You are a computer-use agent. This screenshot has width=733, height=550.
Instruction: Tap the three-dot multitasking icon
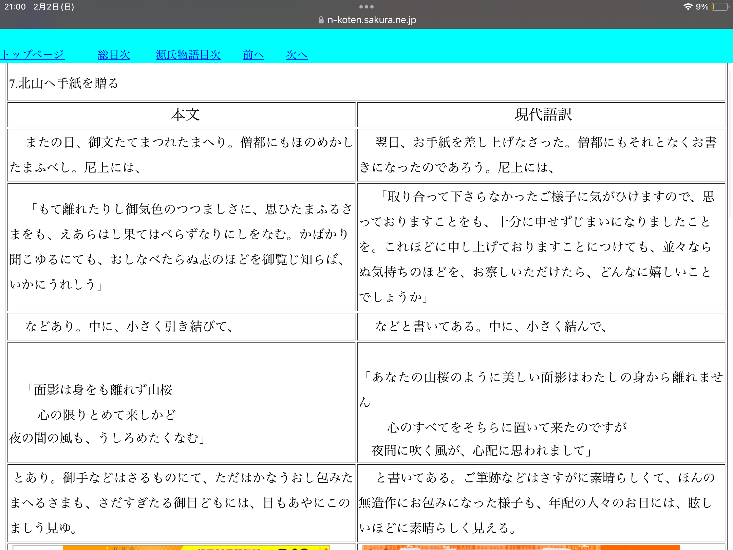pyautogui.click(x=366, y=7)
